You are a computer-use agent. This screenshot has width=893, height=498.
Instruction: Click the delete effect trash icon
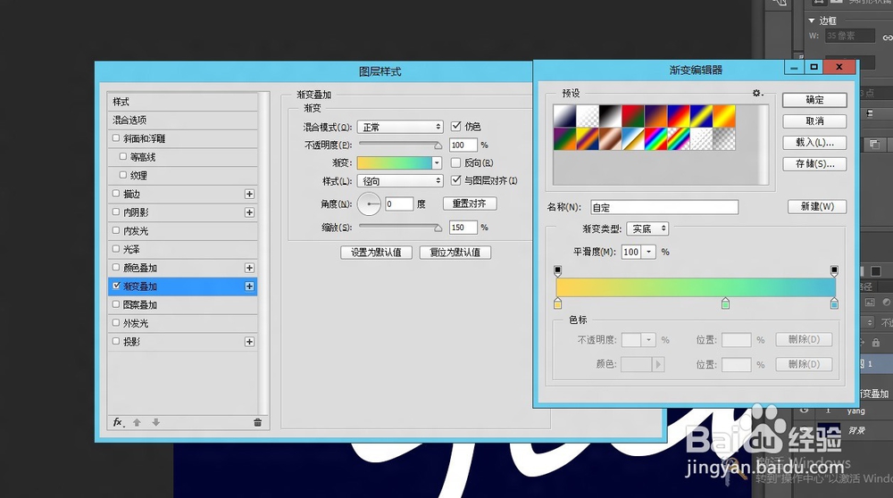tap(257, 422)
